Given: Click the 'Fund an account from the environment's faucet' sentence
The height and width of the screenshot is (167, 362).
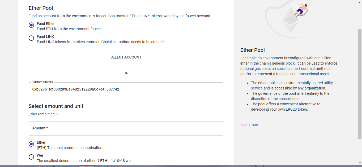Looking at the screenshot, I should pos(120,16).
